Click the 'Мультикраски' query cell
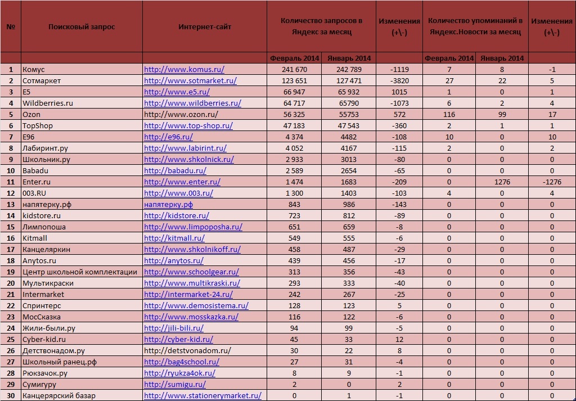Screen dimensions: 576x401 82,283
